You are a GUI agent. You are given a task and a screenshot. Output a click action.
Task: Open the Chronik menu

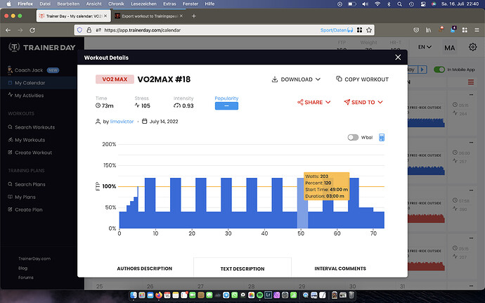tap(116, 4)
